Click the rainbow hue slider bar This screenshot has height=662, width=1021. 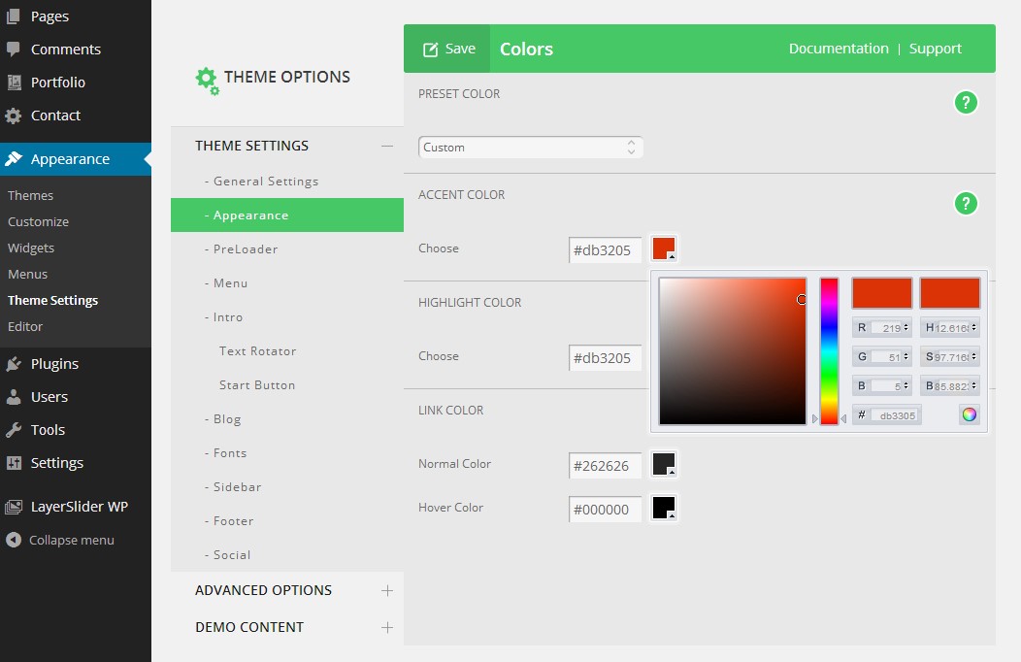(829, 350)
